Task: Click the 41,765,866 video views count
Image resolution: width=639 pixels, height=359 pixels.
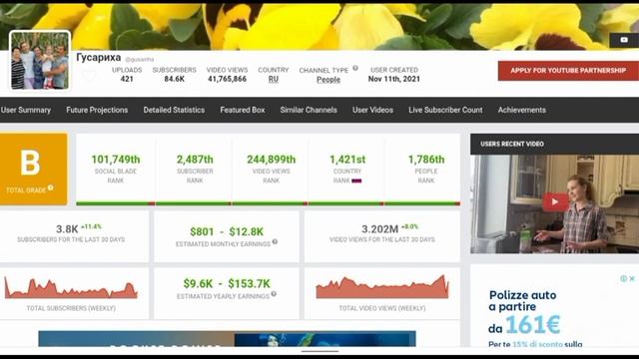Action: [x=227, y=79]
